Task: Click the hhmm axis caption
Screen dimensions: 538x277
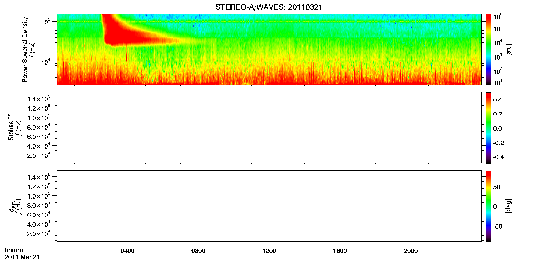Action: coord(14,250)
